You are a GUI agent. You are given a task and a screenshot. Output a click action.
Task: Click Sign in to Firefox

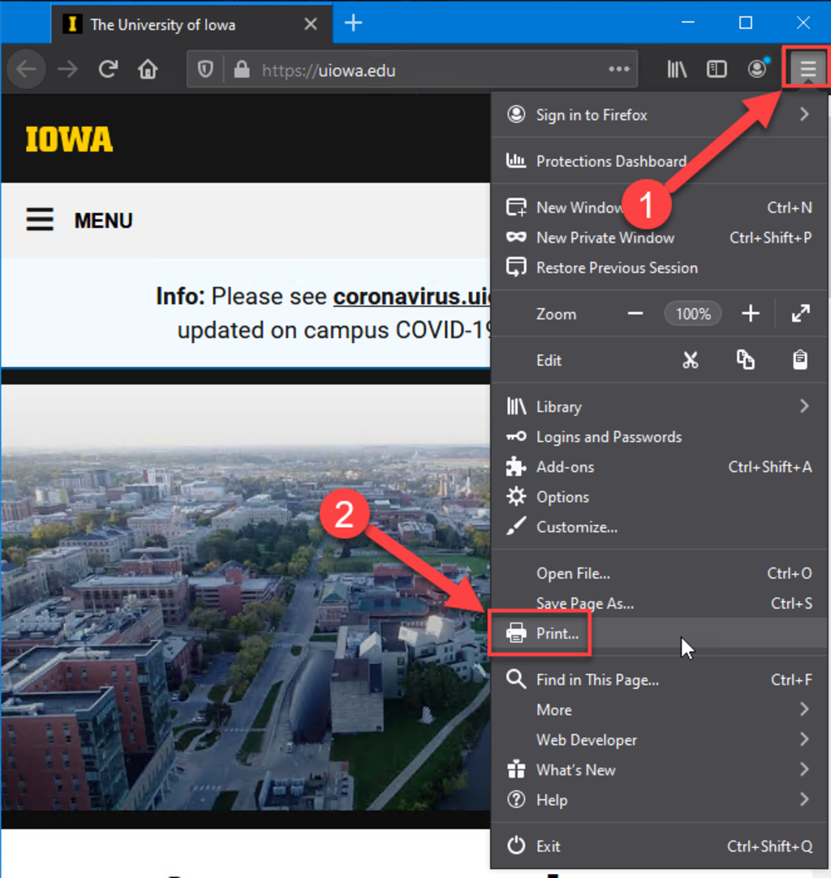point(592,114)
